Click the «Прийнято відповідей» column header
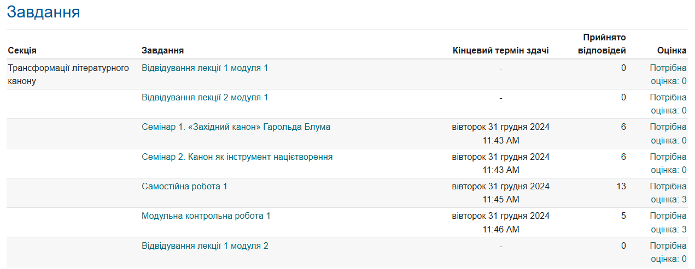 click(x=604, y=44)
